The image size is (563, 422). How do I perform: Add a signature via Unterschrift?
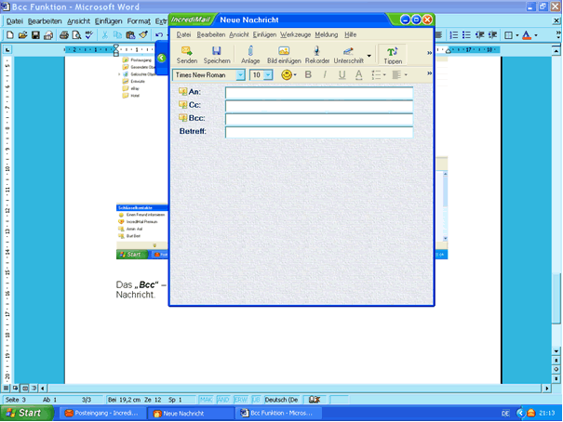click(x=348, y=55)
